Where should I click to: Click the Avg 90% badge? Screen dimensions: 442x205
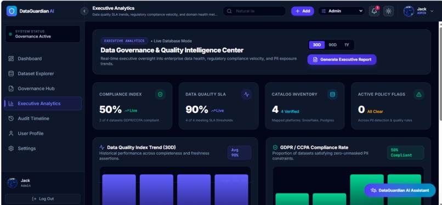click(x=239, y=152)
